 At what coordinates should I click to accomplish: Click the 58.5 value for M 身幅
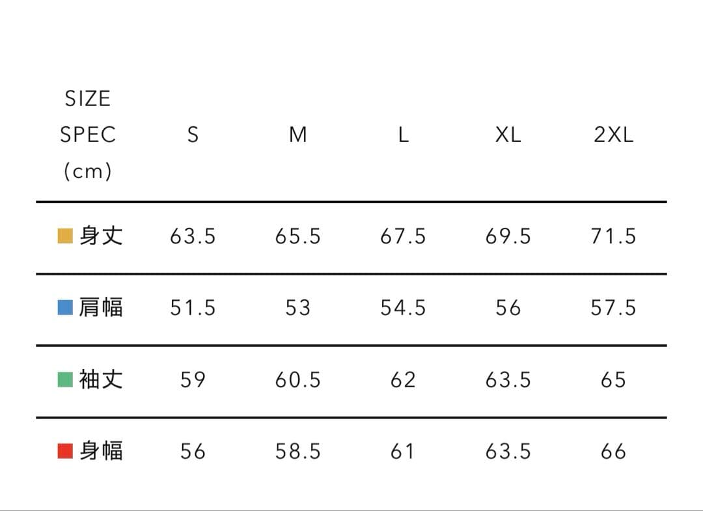click(297, 452)
